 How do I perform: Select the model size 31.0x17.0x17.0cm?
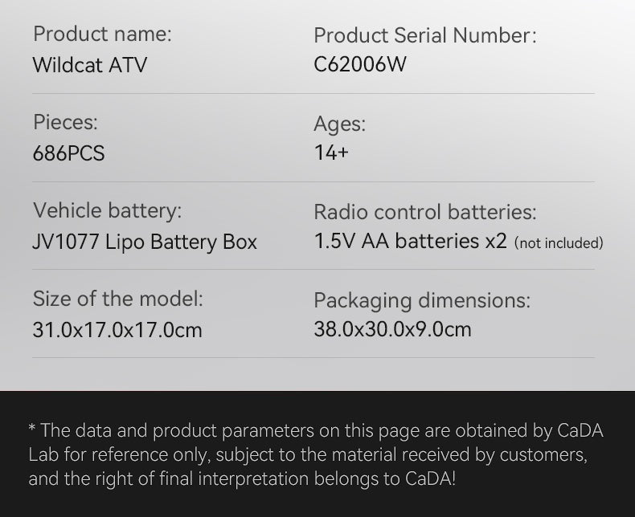pyautogui.click(x=117, y=329)
